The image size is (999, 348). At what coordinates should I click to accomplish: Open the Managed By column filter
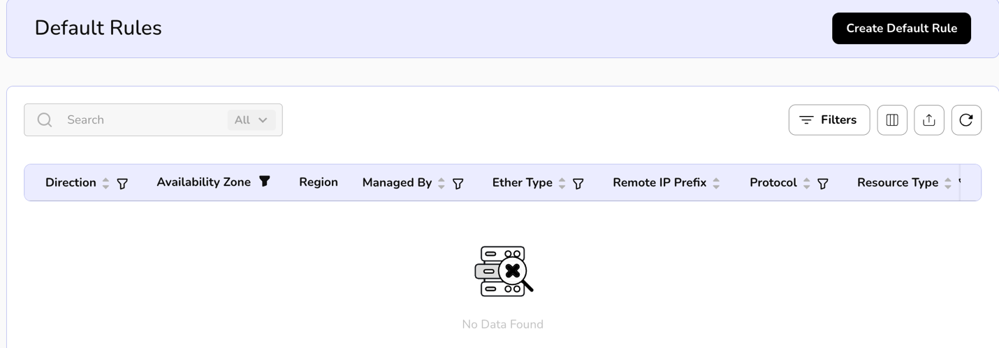[458, 184]
